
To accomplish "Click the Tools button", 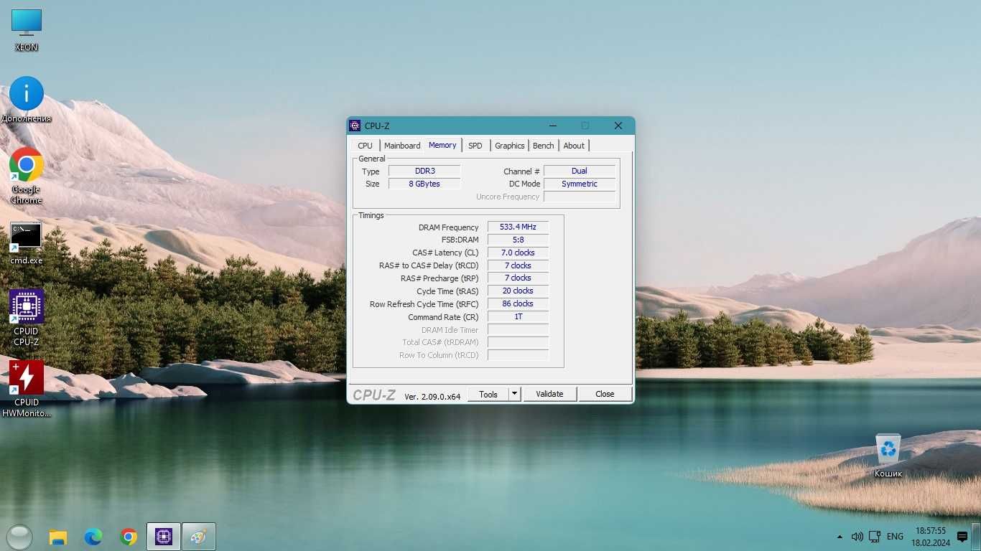I will 488,394.
